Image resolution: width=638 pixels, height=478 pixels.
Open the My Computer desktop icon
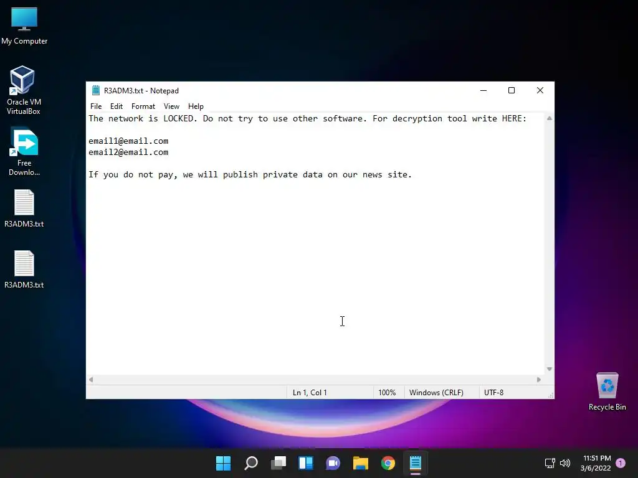tap(24, 26)
